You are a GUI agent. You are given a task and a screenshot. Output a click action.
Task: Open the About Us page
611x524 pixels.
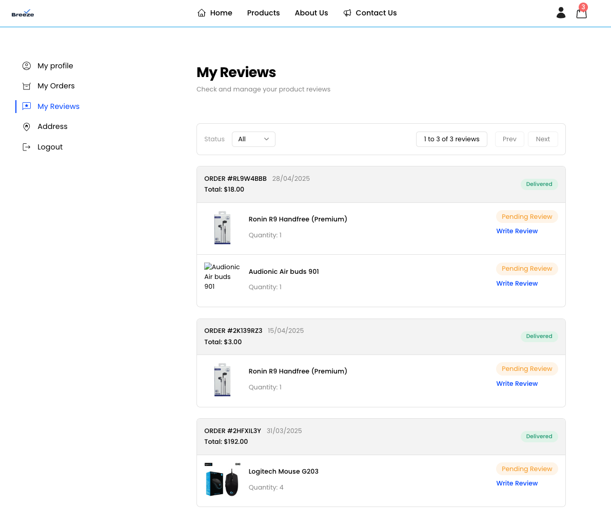(x=311, y=13)
